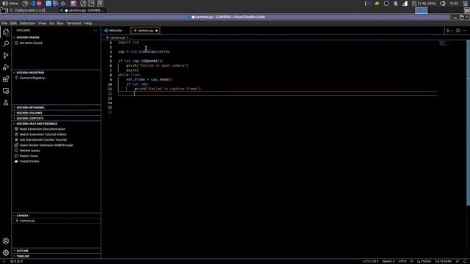Click Connect Registry... item
This screenshot has width=470, height=264.
33,78
